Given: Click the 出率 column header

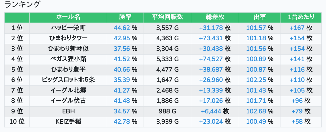Looking at the screenshot, I should pos(260,17).
